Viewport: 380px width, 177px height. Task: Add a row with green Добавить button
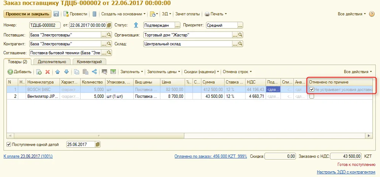coord(20,72)
